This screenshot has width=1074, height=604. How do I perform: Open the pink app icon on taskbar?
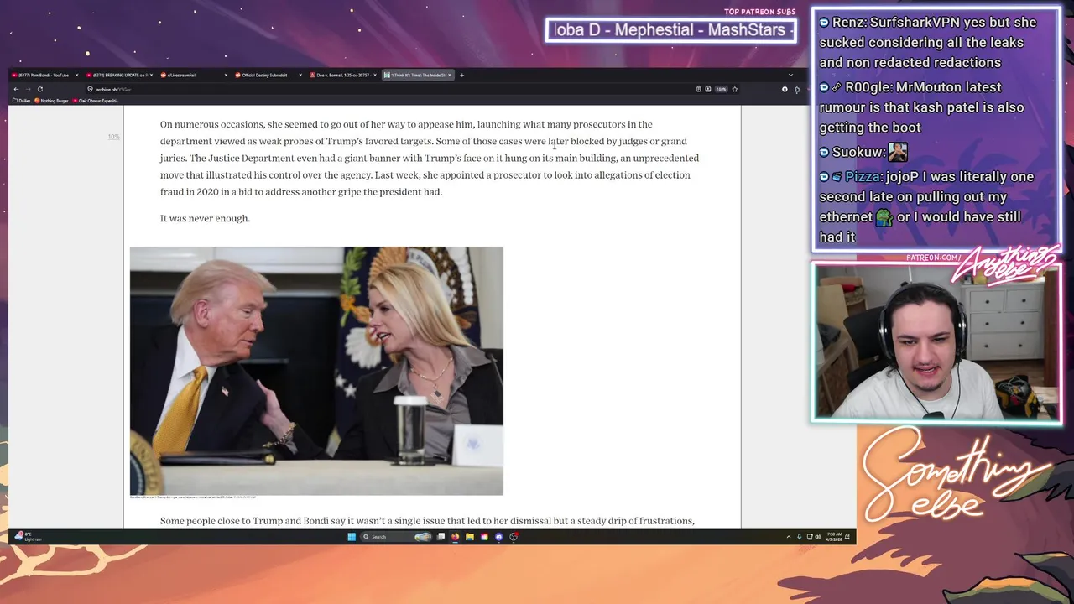[x=484, y=537]
